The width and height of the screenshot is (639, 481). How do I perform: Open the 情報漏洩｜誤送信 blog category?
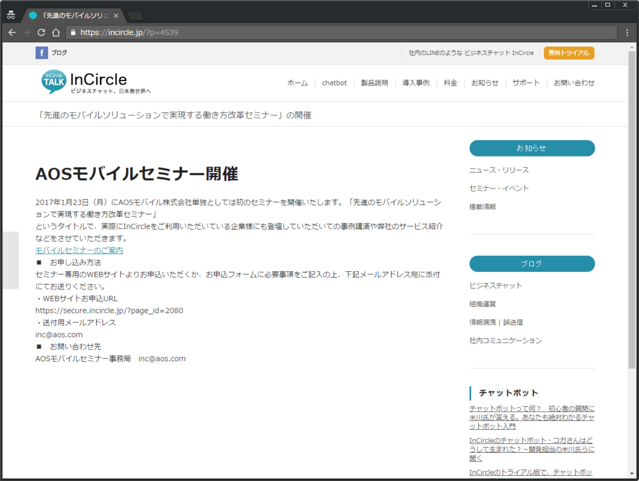pos(496,322)
